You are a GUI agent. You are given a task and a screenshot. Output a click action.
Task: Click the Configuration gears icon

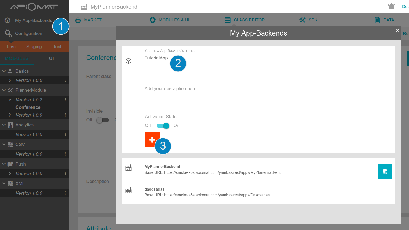[8, 34]
